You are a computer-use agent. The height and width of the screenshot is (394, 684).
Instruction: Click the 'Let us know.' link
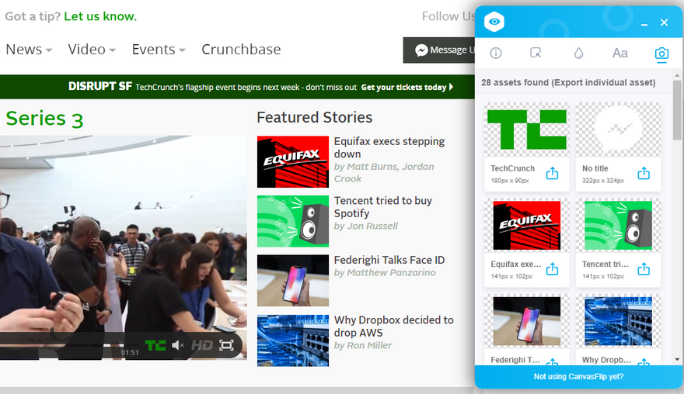tap(100, 16)
